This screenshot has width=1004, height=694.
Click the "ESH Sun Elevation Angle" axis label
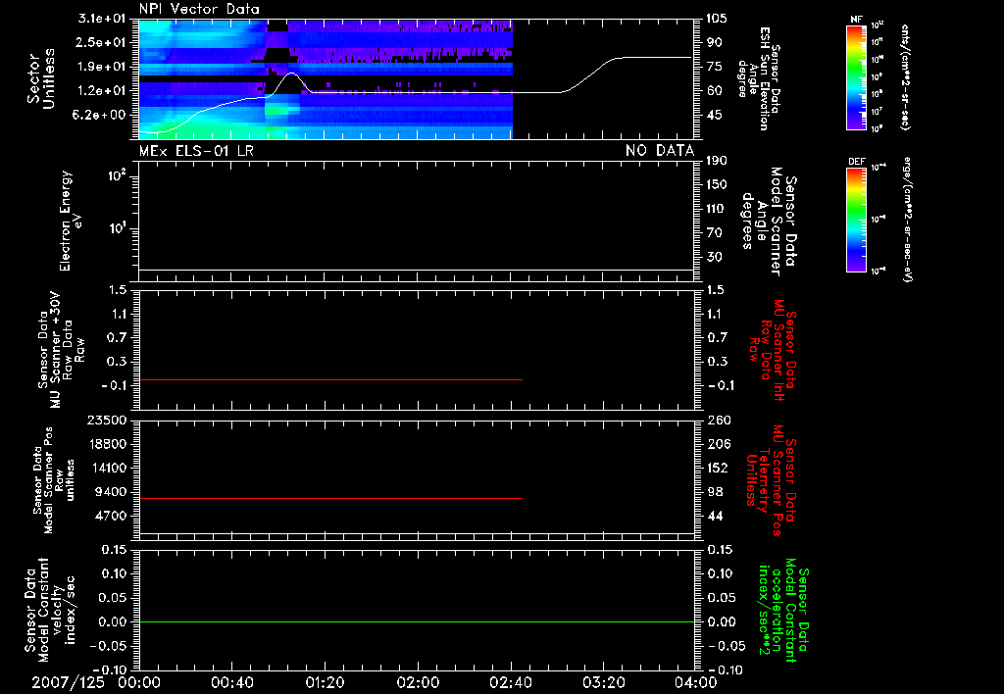click(x=758, y=78)
